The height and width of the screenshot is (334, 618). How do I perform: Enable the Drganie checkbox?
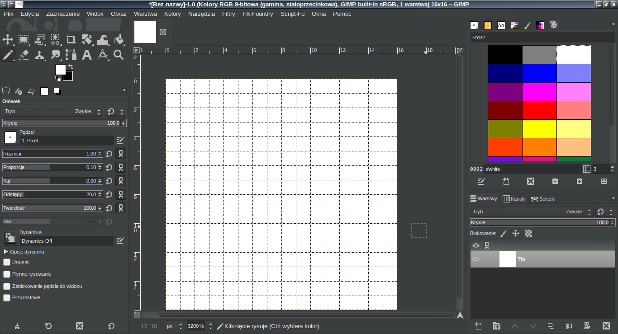pyautogui.click(x=7, y=262)
